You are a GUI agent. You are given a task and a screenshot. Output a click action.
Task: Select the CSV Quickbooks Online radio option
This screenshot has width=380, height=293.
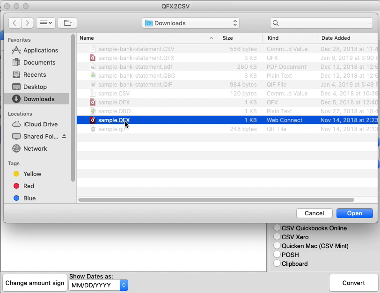click(277, 228)
